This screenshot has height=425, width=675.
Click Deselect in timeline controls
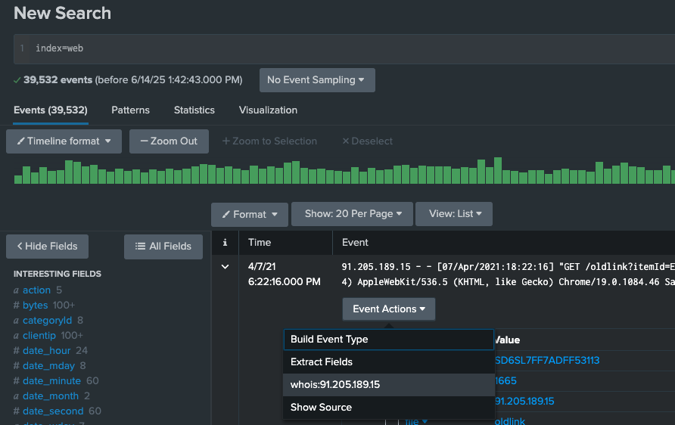pos(367,141)
